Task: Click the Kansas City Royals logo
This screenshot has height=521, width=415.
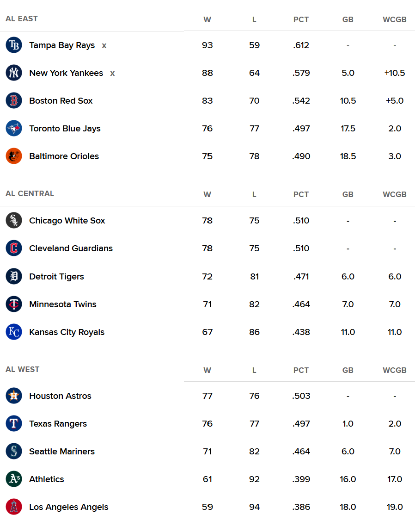Action: coord(14,332)
